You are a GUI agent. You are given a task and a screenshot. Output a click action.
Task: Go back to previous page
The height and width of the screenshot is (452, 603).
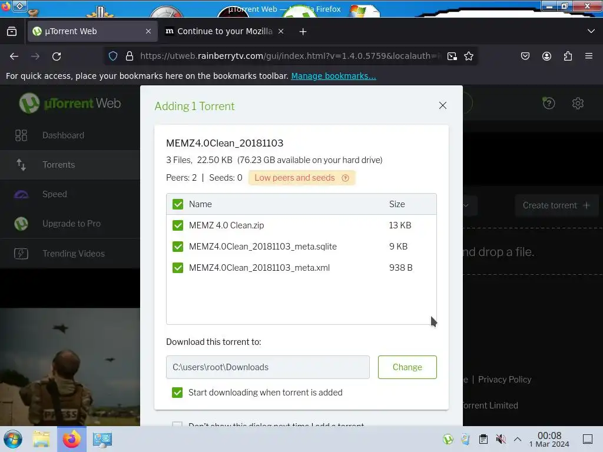click(14, 56)
